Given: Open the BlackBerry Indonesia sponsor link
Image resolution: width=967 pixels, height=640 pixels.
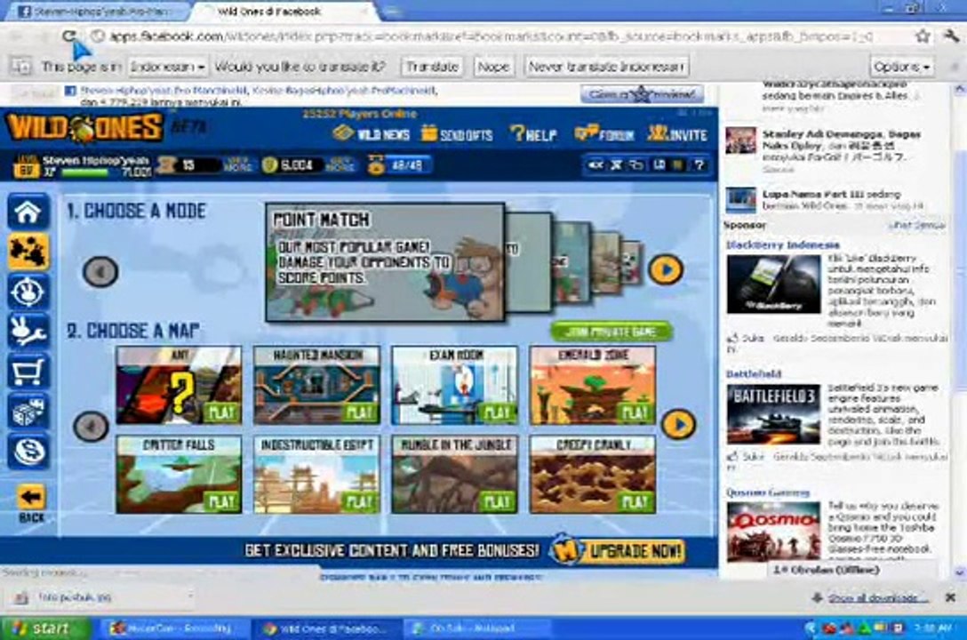Looking at the screenshot, I should pyautogui.click(x=782, y=244).
